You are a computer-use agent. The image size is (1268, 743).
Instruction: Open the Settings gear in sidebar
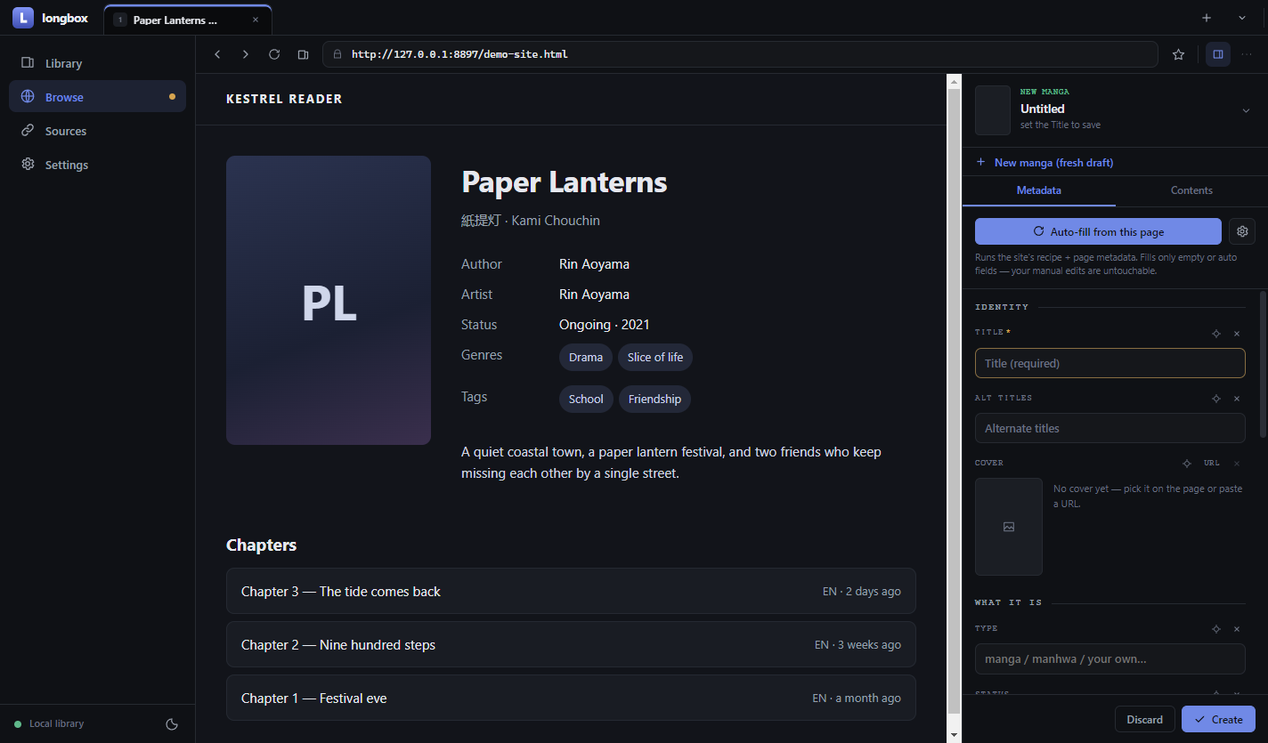97,165
